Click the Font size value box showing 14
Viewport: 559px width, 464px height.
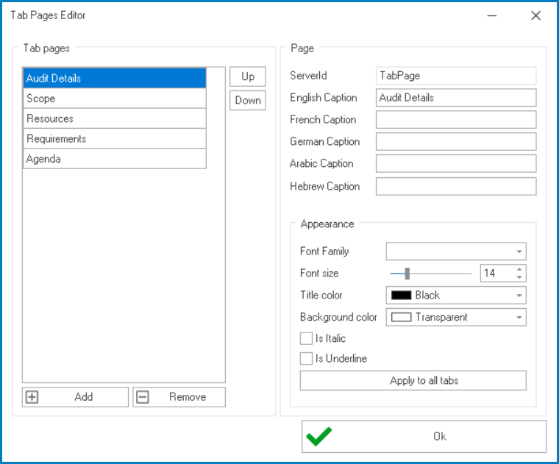(x=497, y=274)
